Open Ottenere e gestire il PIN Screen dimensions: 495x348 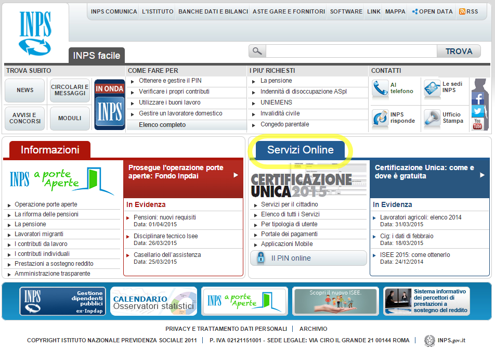[x=170, y=81]
